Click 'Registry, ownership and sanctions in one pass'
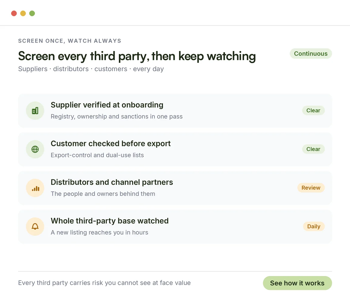The height and width of the screenshot is (302, 350). (x=116, y=116)
